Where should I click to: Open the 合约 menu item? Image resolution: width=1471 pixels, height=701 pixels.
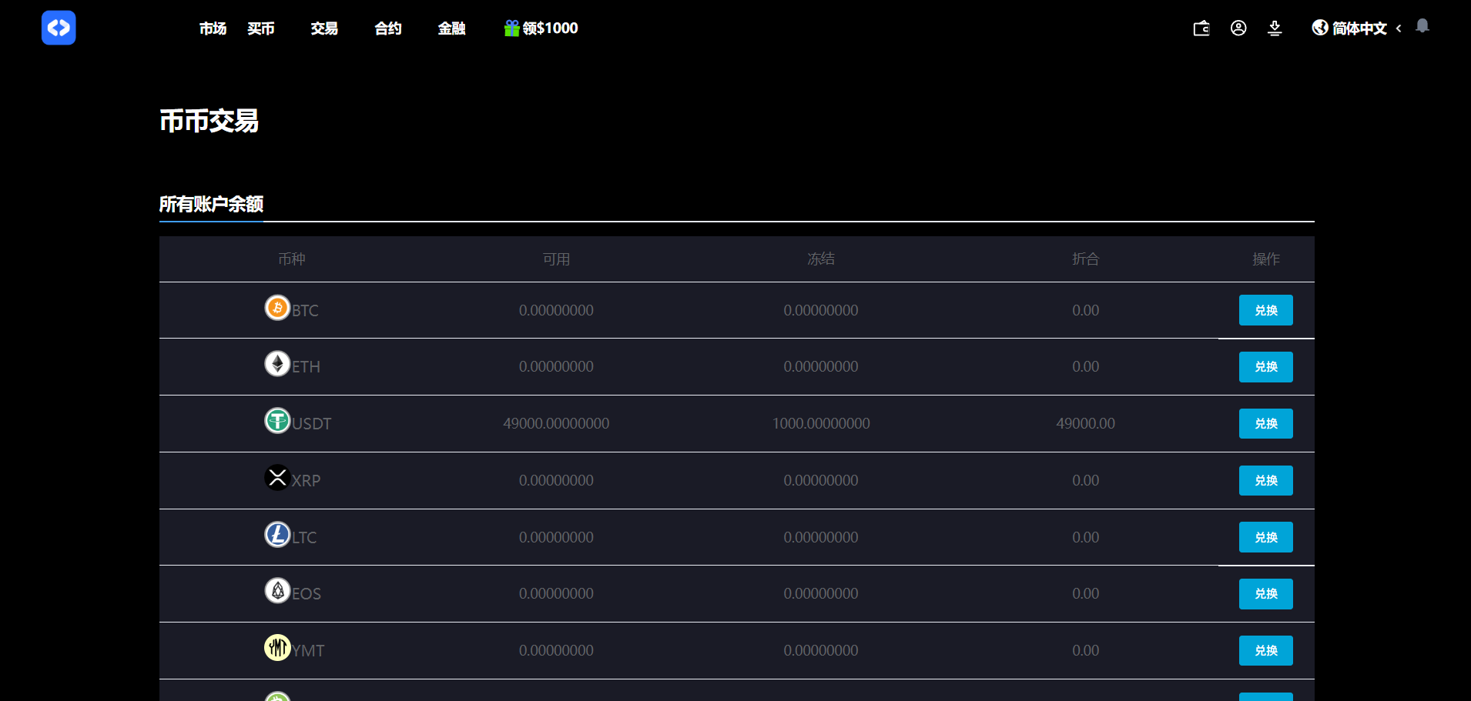(388, 28)
